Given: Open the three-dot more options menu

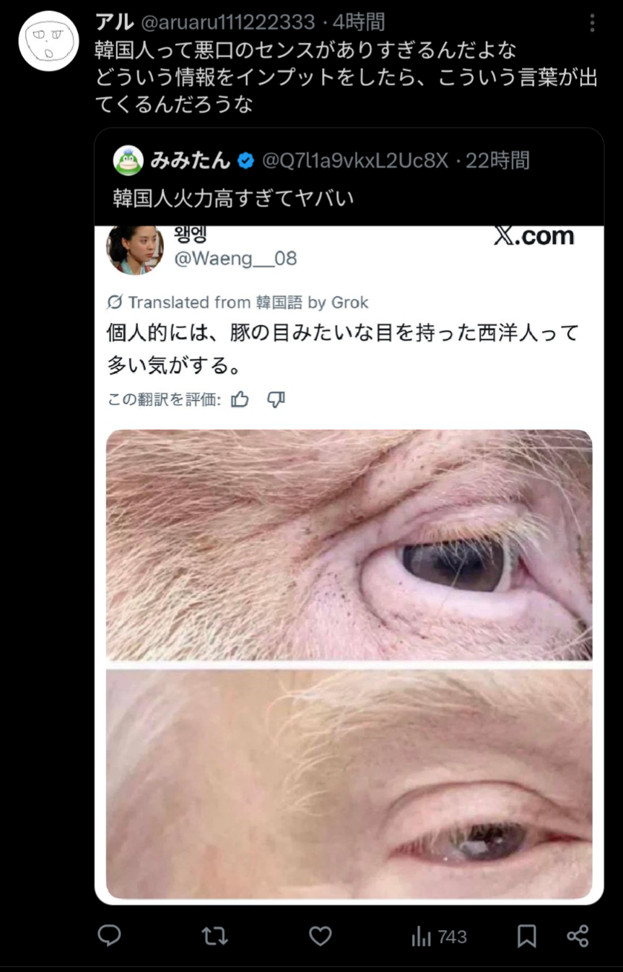Looking at the screenshot, I should (x=592, y=24).
